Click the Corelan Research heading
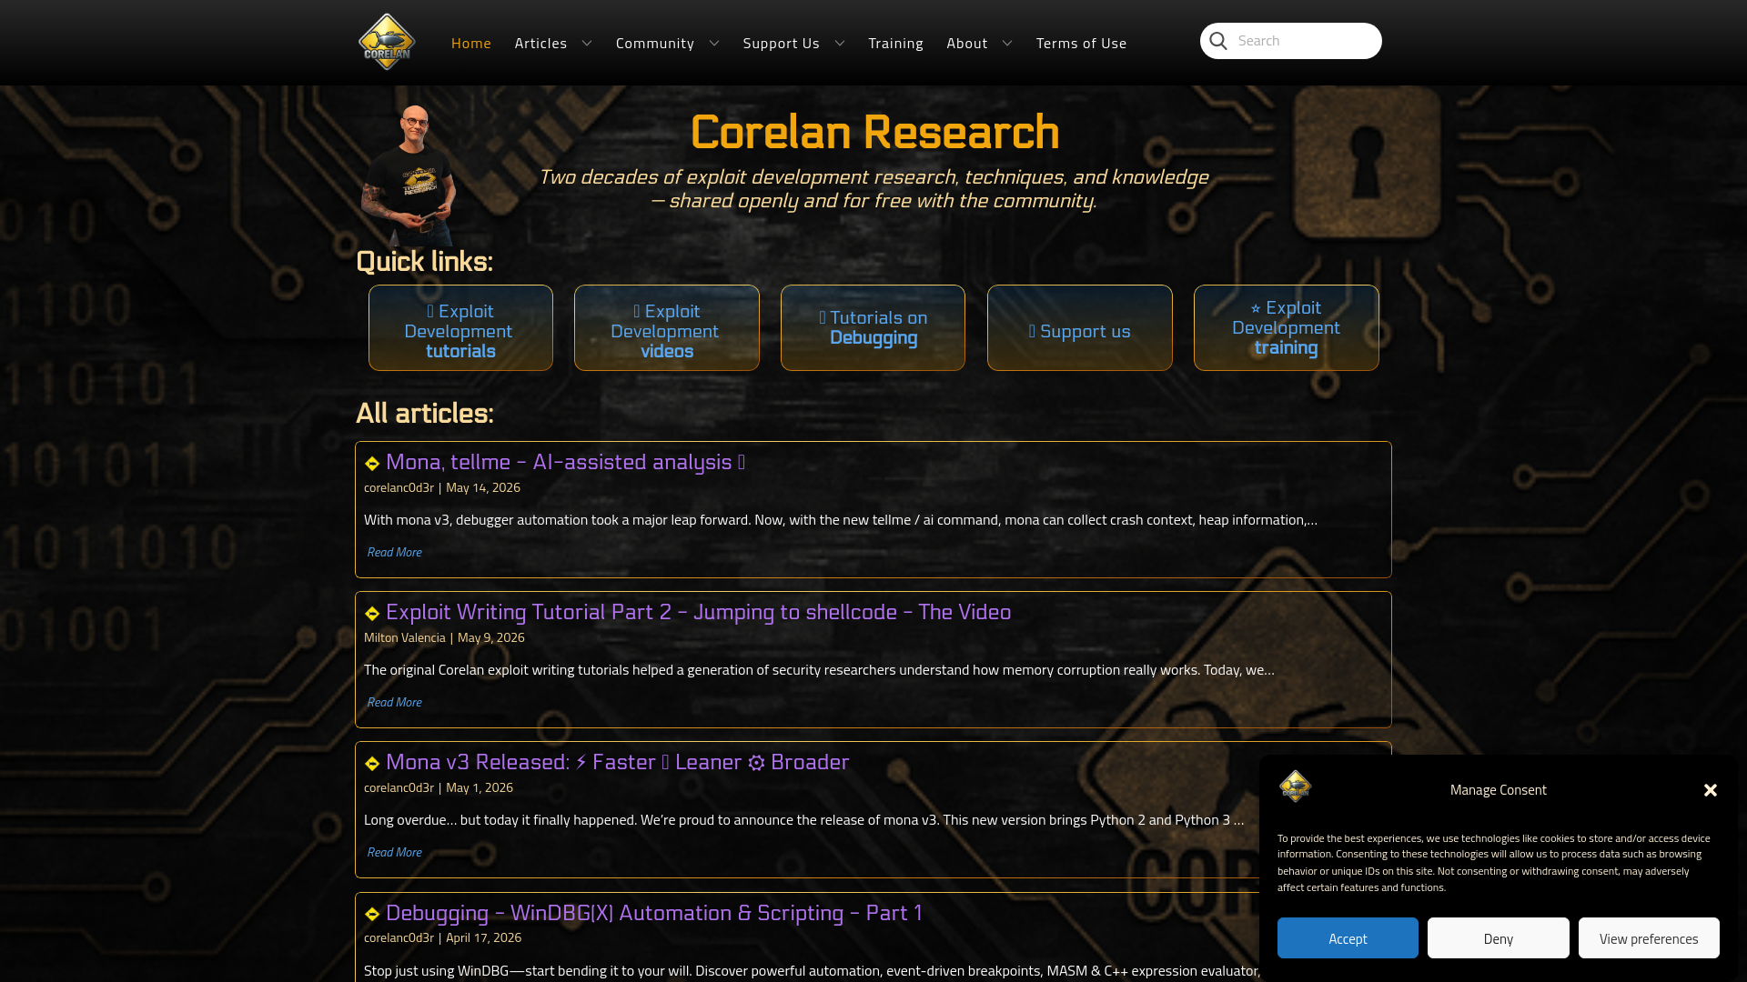The image size is (1747, 982). point(874,132)
